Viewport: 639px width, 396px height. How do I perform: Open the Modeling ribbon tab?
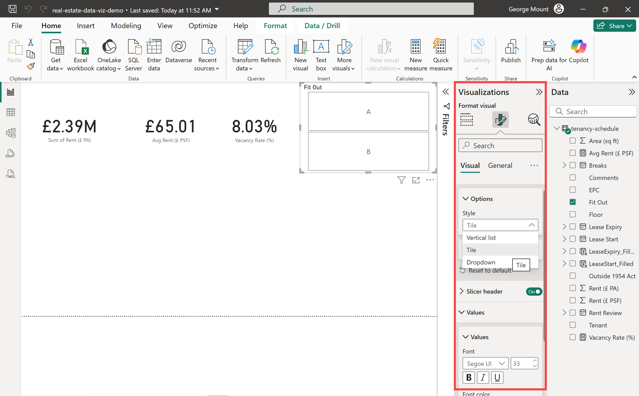tap(126, 26)
